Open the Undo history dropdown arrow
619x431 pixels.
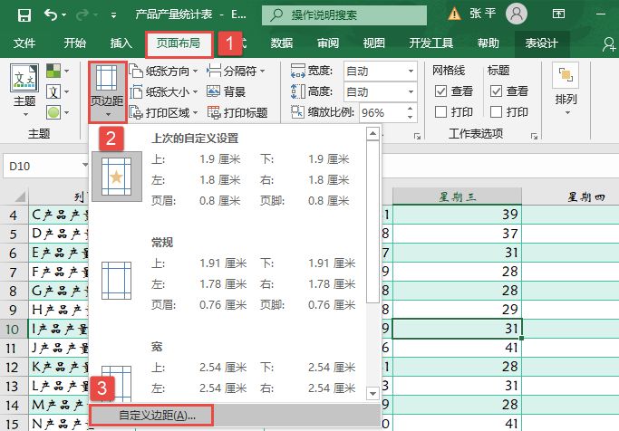[64, 15]
